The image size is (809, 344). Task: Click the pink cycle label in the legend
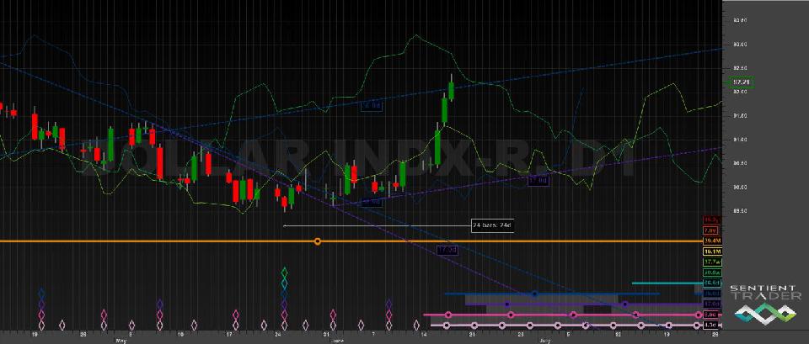[x=710, y=314]
